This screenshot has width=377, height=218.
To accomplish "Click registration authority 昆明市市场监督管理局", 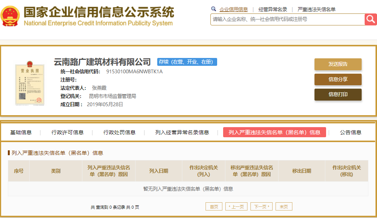I will (113, 96).
